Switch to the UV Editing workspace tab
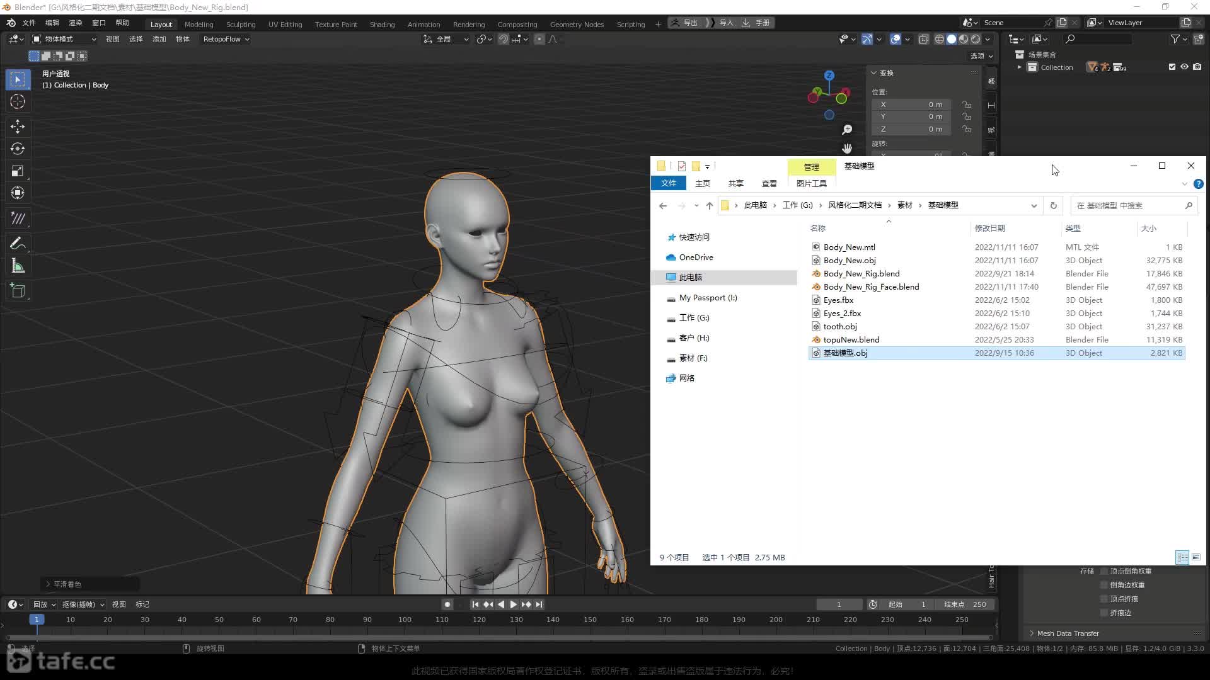The image size is (1210, 680). click(285, 24)
